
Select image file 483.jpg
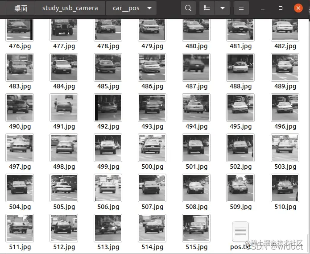tap(20, 67)
